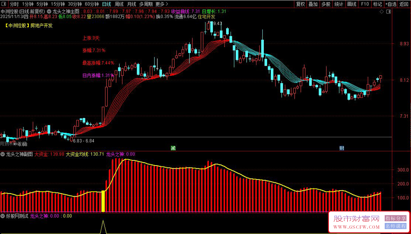Toggle the right info panel icon beside the diamond
This screenshot has height=234, width=411.
point(388,12)
